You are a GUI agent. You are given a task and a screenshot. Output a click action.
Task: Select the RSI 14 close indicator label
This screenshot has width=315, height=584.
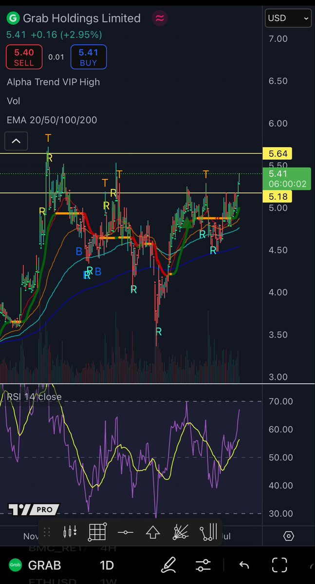34,396
